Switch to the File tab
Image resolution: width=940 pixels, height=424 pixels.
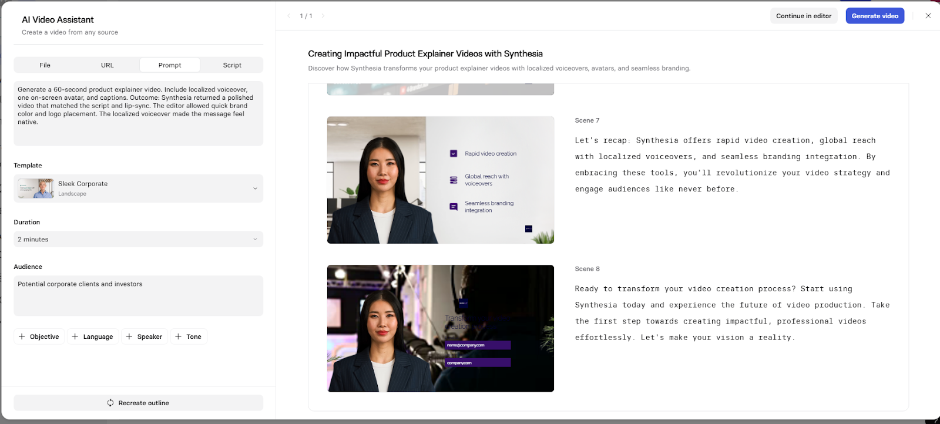pos(45,65)
